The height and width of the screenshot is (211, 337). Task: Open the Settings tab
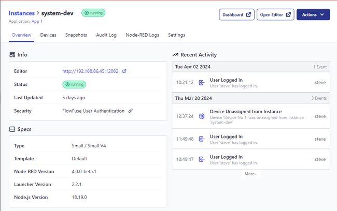pos(176,35)
